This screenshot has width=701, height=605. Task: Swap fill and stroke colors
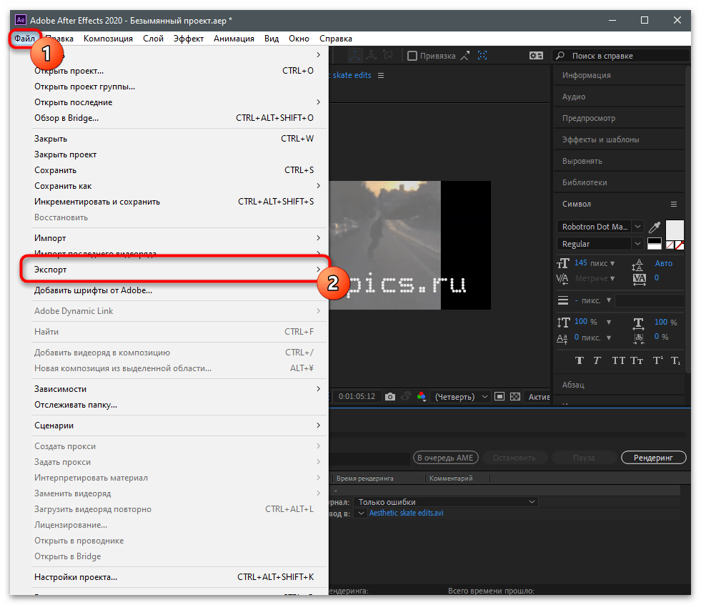pyautogui.click(x=654, y=244)
